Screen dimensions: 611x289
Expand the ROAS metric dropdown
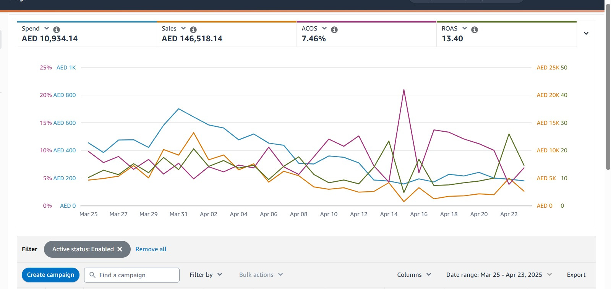[x=465, y=28]
